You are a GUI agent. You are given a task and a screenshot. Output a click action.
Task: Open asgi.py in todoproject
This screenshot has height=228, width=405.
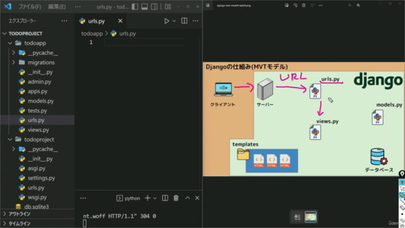[x=37, y=168]
